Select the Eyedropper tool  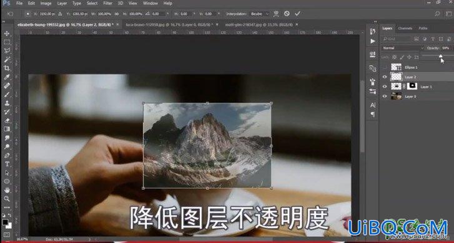tap(7, 77)
